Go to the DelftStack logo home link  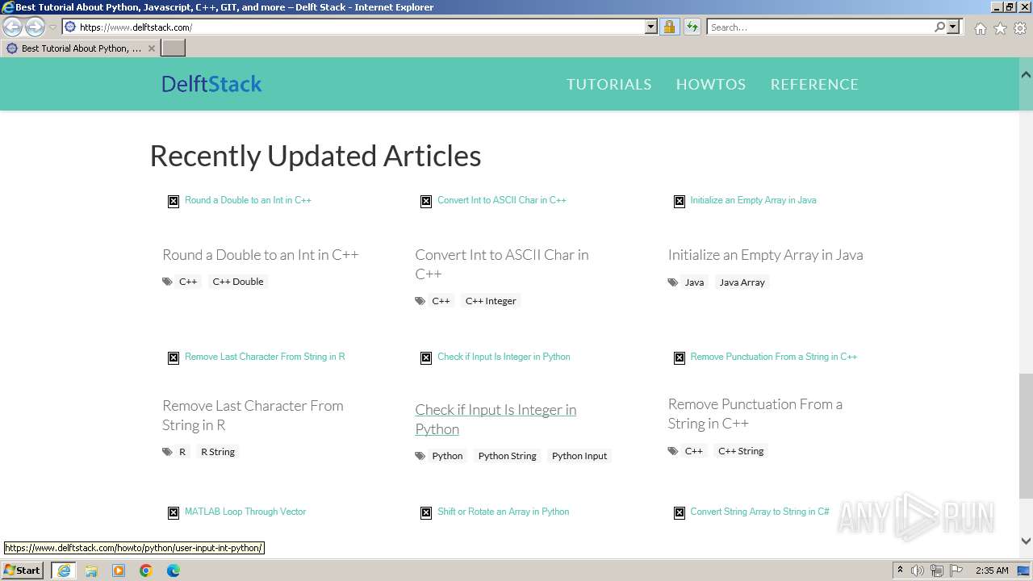(211, 84)
